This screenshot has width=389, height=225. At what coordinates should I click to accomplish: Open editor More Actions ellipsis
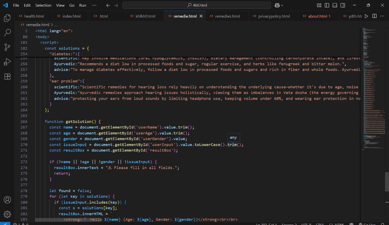[x=382, y=16]
